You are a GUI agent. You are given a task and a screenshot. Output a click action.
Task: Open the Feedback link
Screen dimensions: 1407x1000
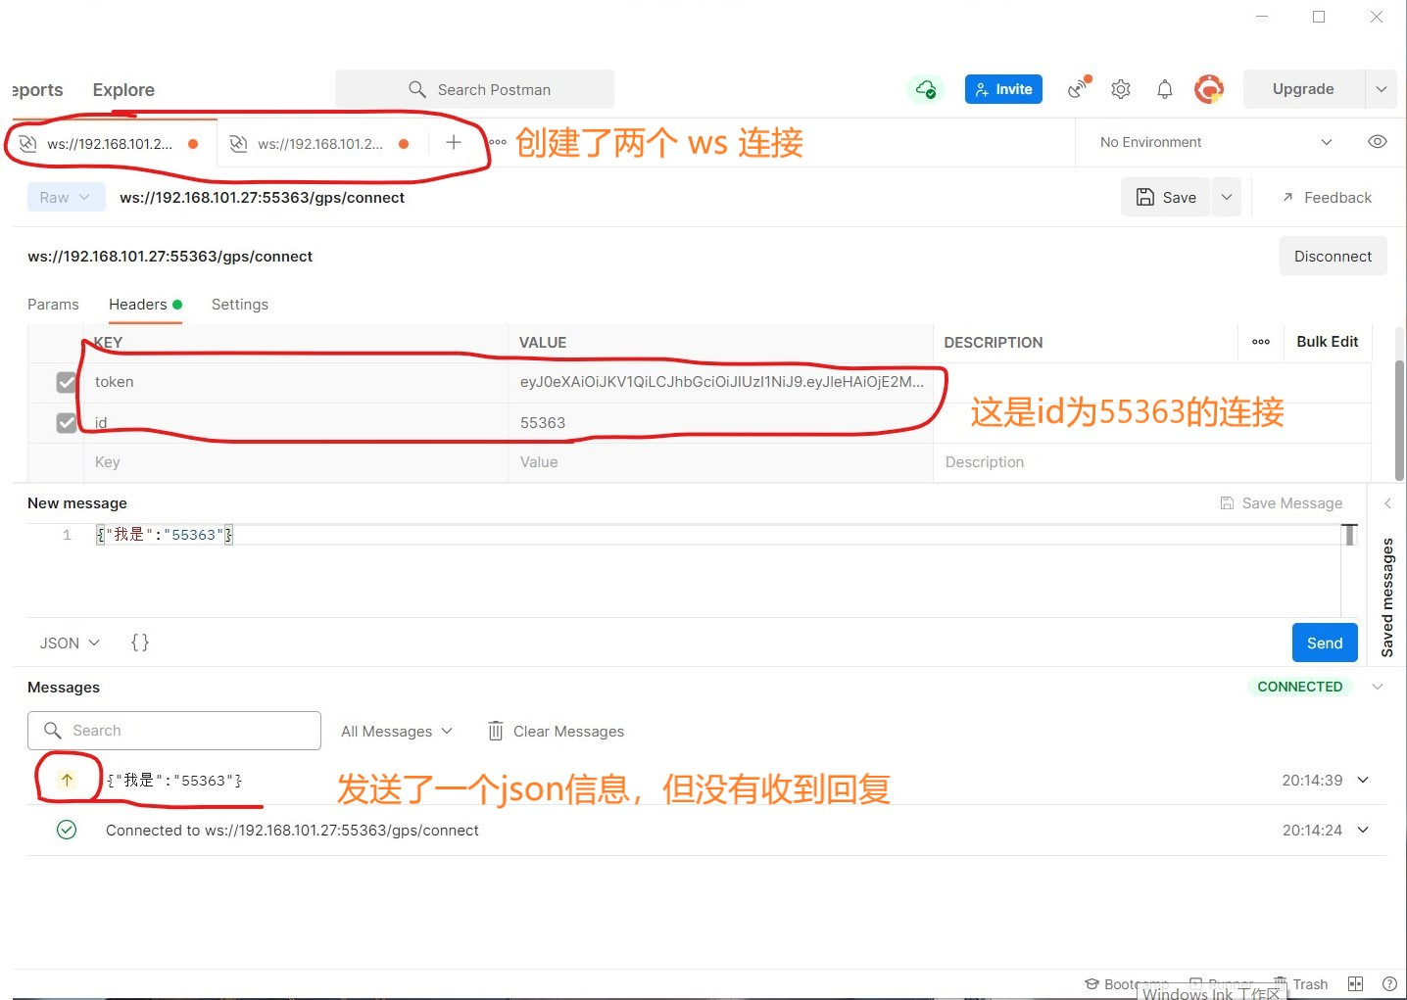pyautogui.click(x=1327, y=198)
